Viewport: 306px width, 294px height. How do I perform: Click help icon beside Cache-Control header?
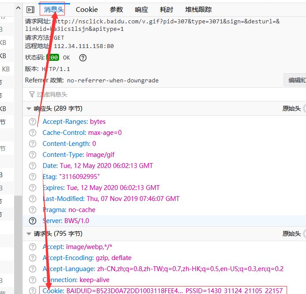pyautogui.click(x=33, y=133)
